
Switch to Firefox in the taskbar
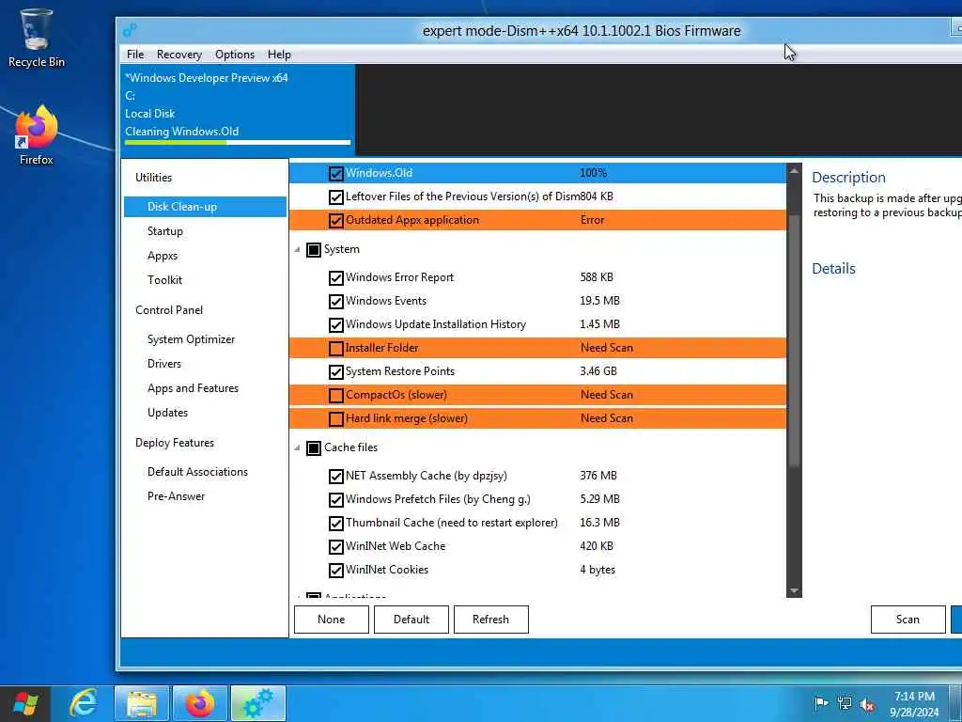pyautogui.click(x=200, y=703)
